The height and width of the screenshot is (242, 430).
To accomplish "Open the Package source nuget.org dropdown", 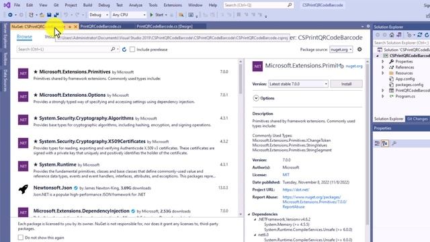I will pos(341,50).
